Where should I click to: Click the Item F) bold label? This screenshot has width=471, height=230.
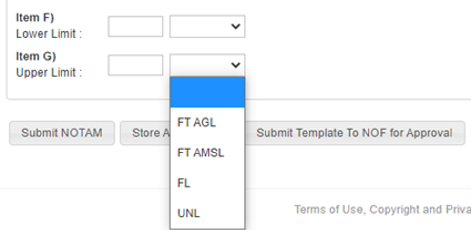[35, 18]
